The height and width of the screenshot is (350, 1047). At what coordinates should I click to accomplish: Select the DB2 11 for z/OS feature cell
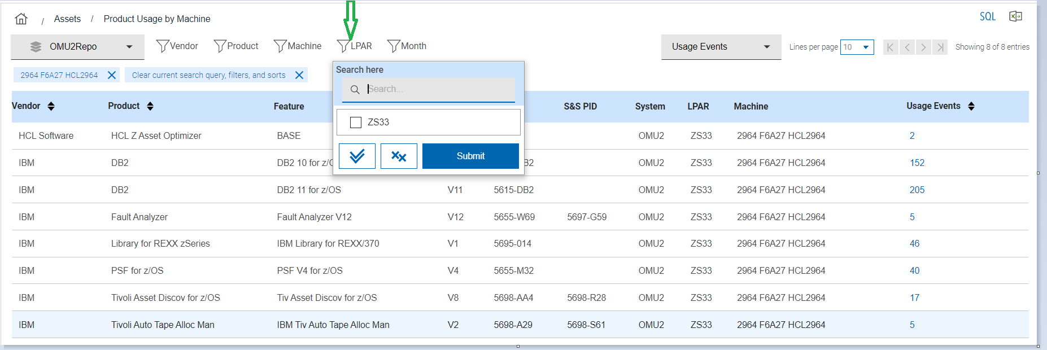[309, 190]
